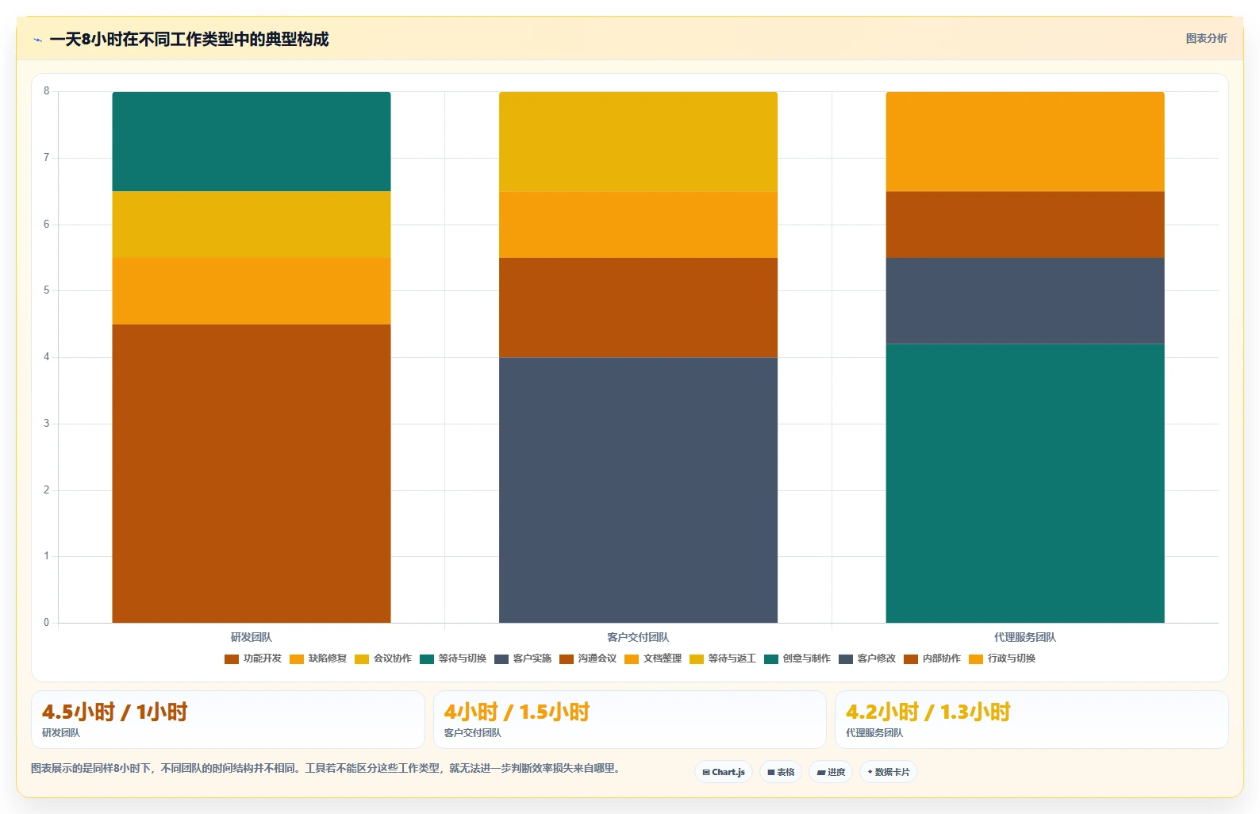The width and height of the screenshot is (1260, 814).
Task: Click the teal 创意与制作 segment in 代理服务团队 bar
Action: [1025, 483]
